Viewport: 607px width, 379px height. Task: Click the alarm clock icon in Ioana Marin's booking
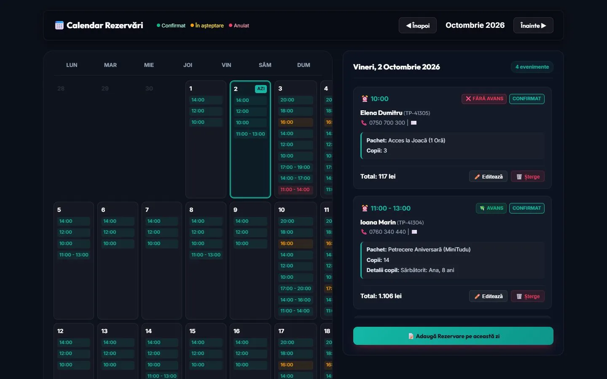click(x=365, y=208)
